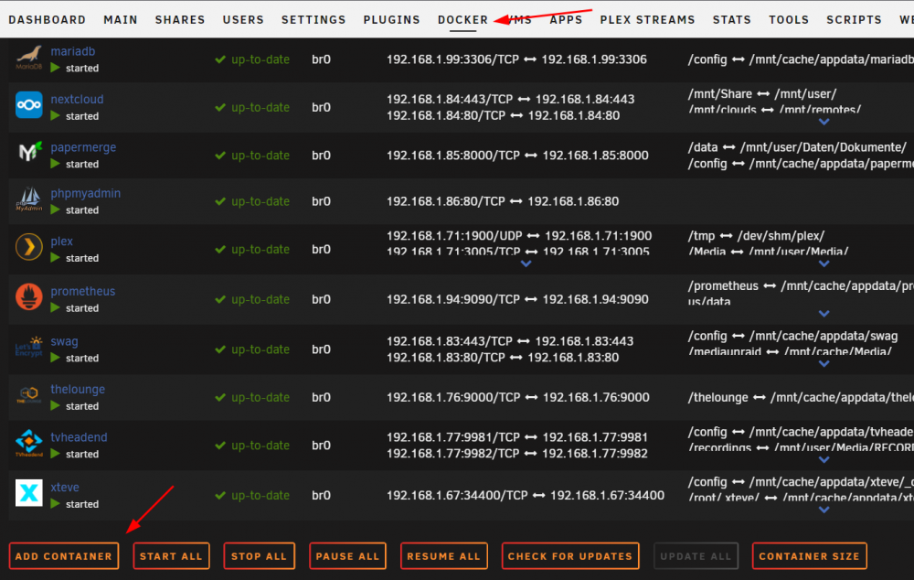Click the green play icon under phpmyadmin
Viewport: 914px width, 580px height.
pos(56,209)
